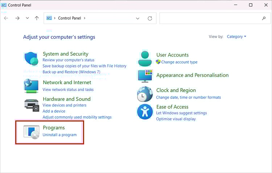Expand the chevron before Control Panel breadcrumb
Screen dimensions: 272x173
[54, 18]
